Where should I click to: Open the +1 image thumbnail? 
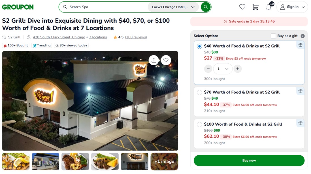coord(164,162)
